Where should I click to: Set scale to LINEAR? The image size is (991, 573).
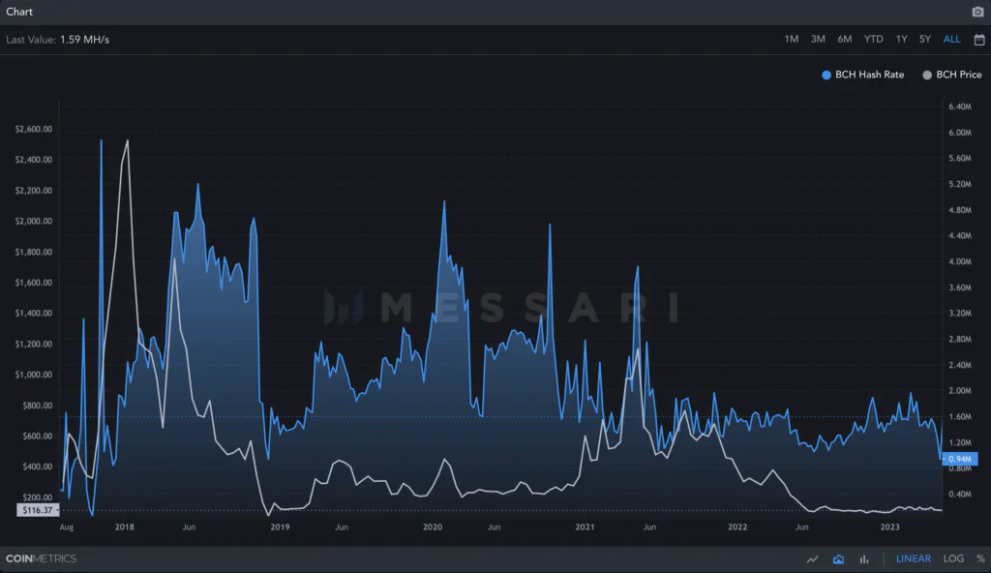click(x=914, y=559)
